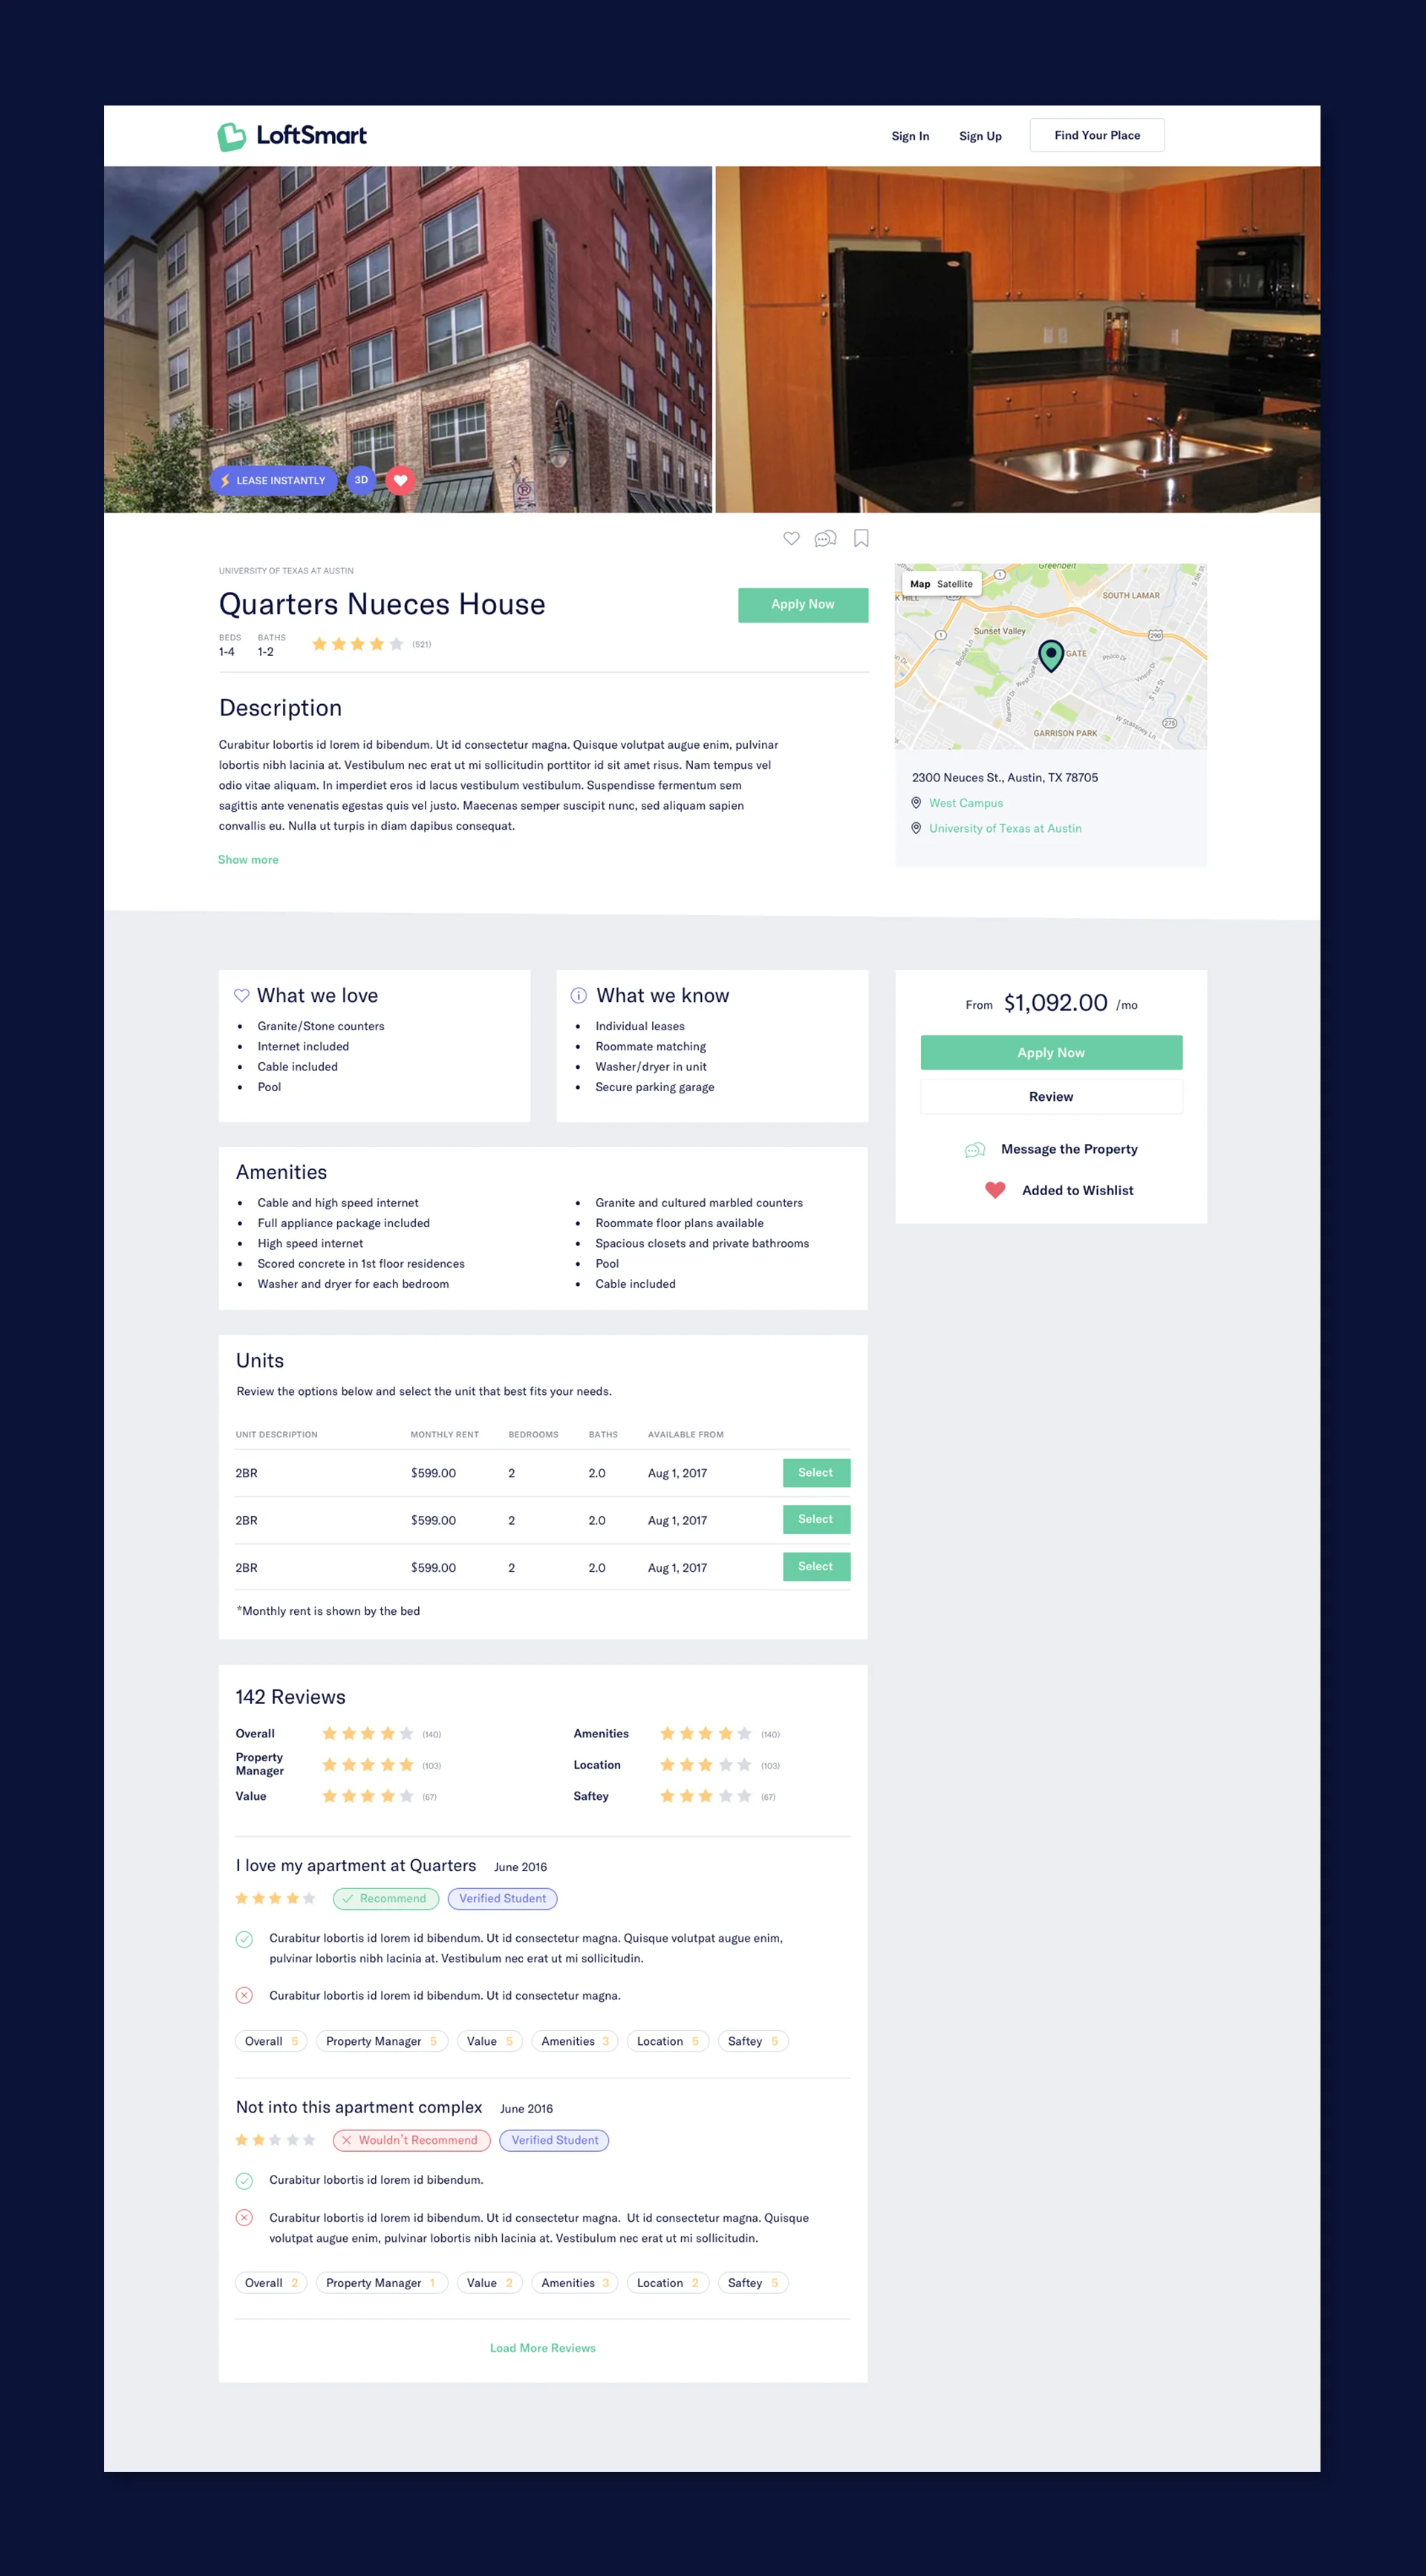1426x2576 pixels.
Task: Click red X icon in first review
Action: pos(244,1995)
